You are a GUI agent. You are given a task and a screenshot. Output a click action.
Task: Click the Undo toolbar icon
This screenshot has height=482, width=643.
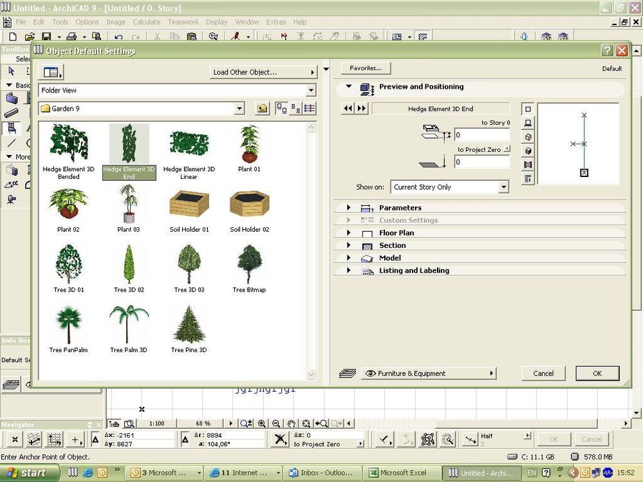[x=118, y=37]
